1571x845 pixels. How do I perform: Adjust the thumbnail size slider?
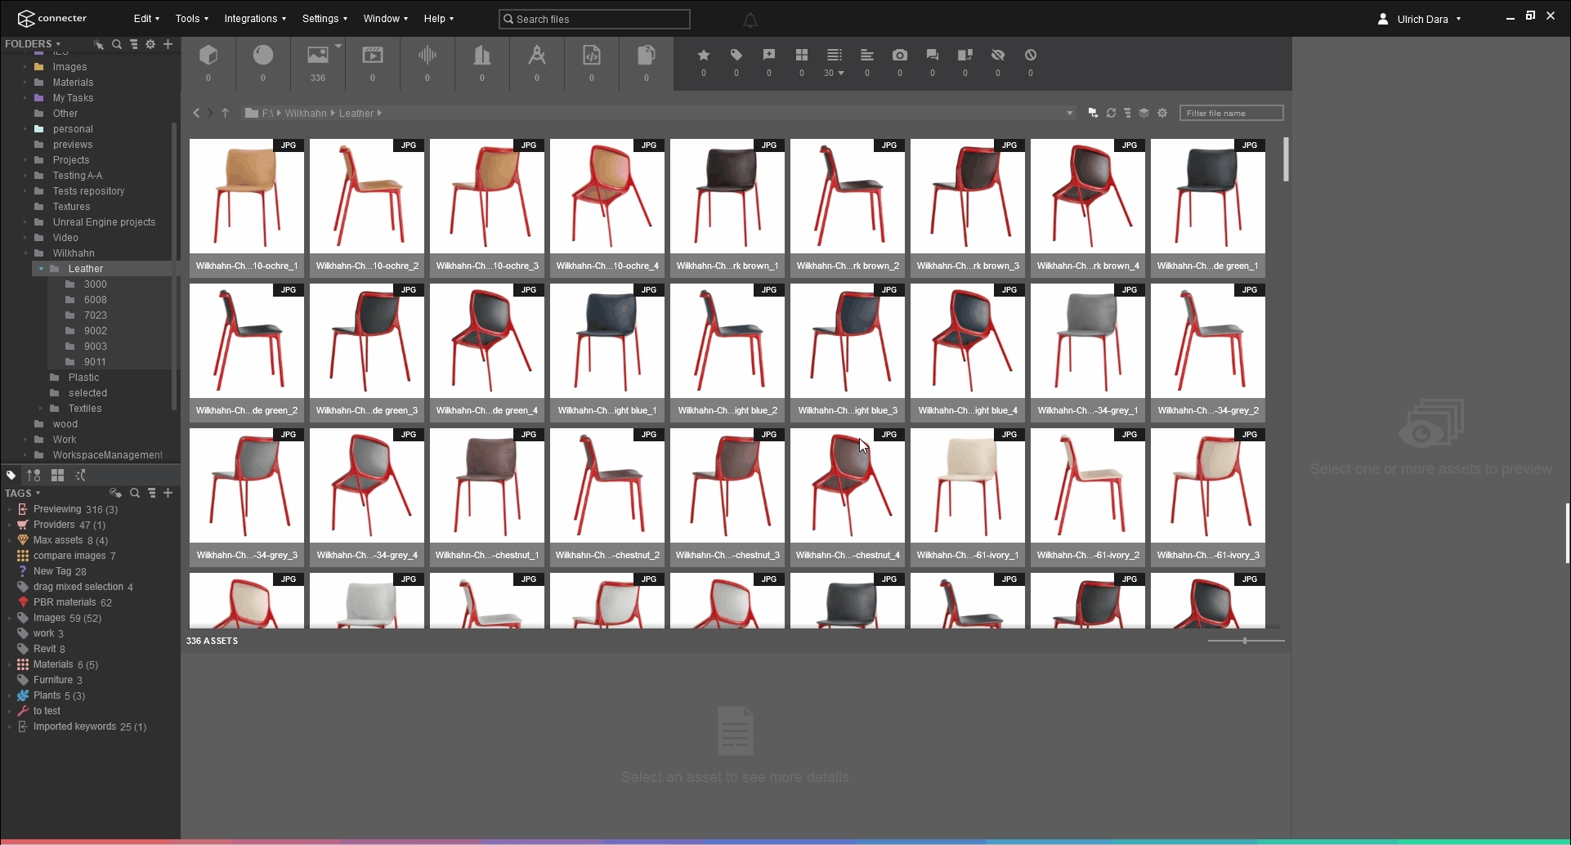(1245, 641)
